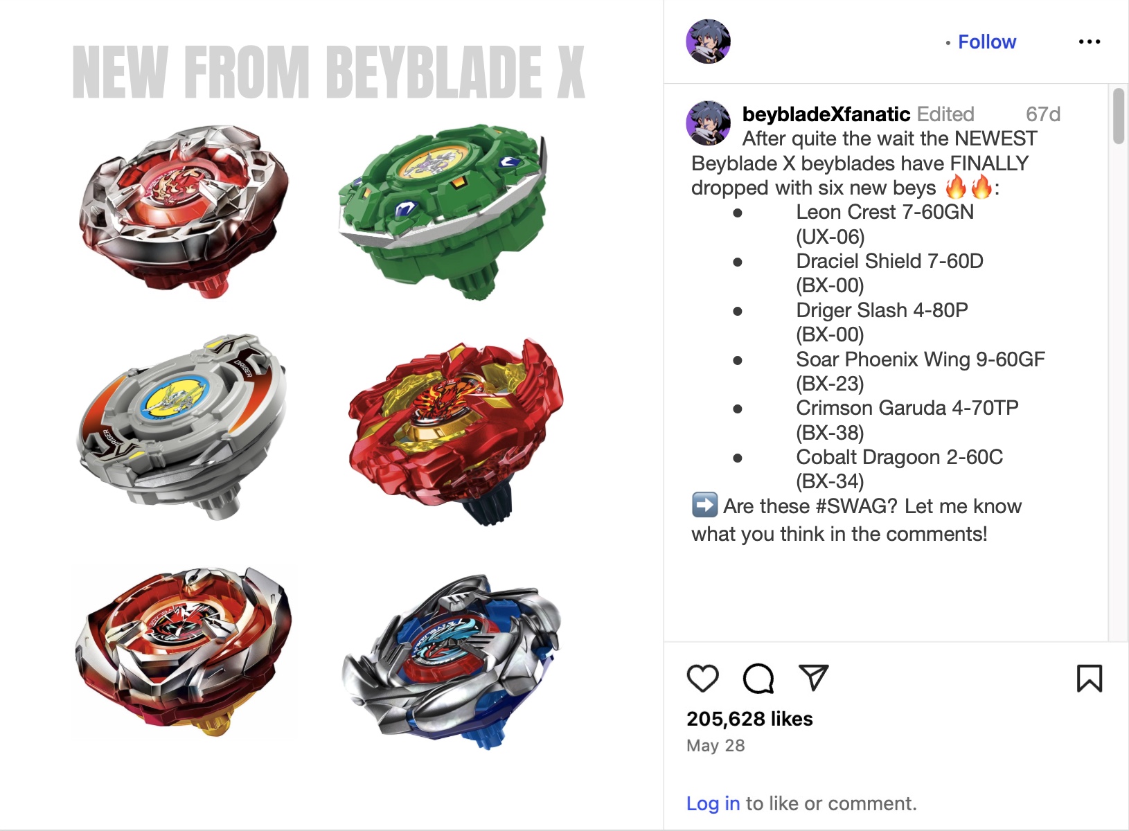Open comments with the speech bubble icon

tap(758, 678)
